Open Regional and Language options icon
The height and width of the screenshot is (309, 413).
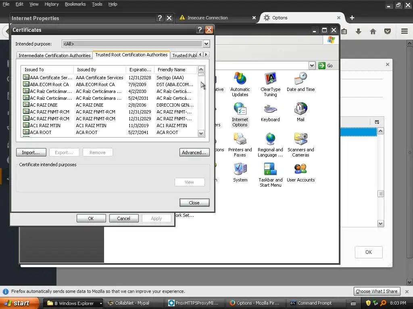coord(270,145)
